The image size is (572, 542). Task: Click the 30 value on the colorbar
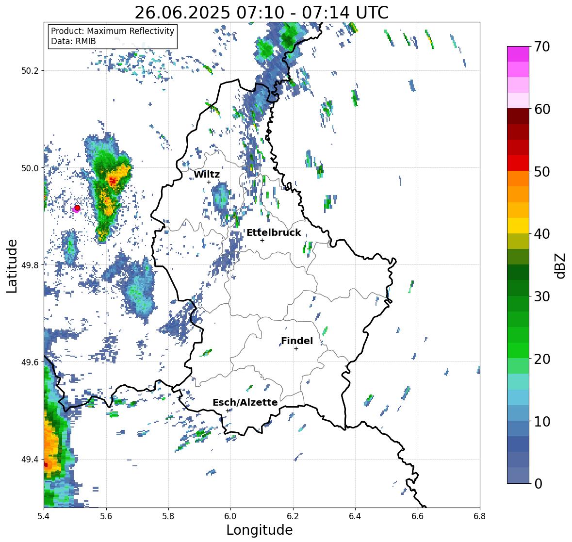point(542,296)
